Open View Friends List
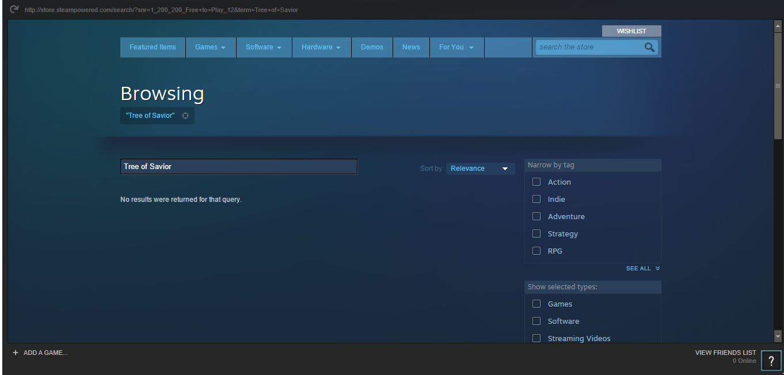The width and height of the screenshot is (784, 375). click(x=725, y=353)
